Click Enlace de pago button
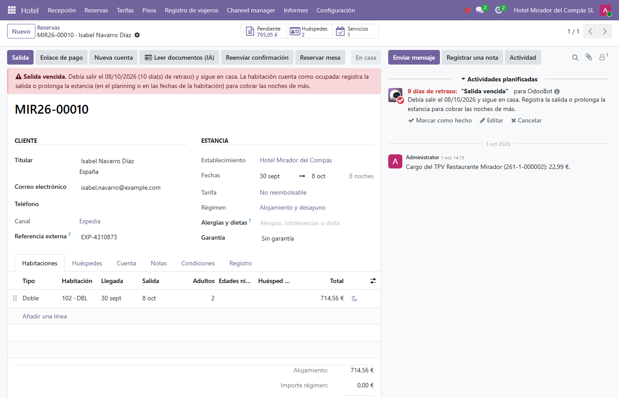The width and height of the screenshot is (619, 398). (61, 57)
